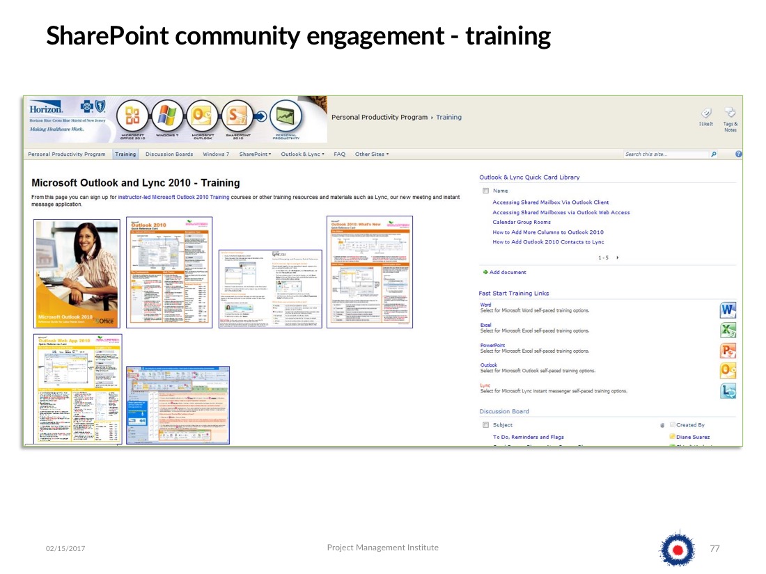Open Tags & Notes icon
Viewport: 766px width, 574px height.
730,113
